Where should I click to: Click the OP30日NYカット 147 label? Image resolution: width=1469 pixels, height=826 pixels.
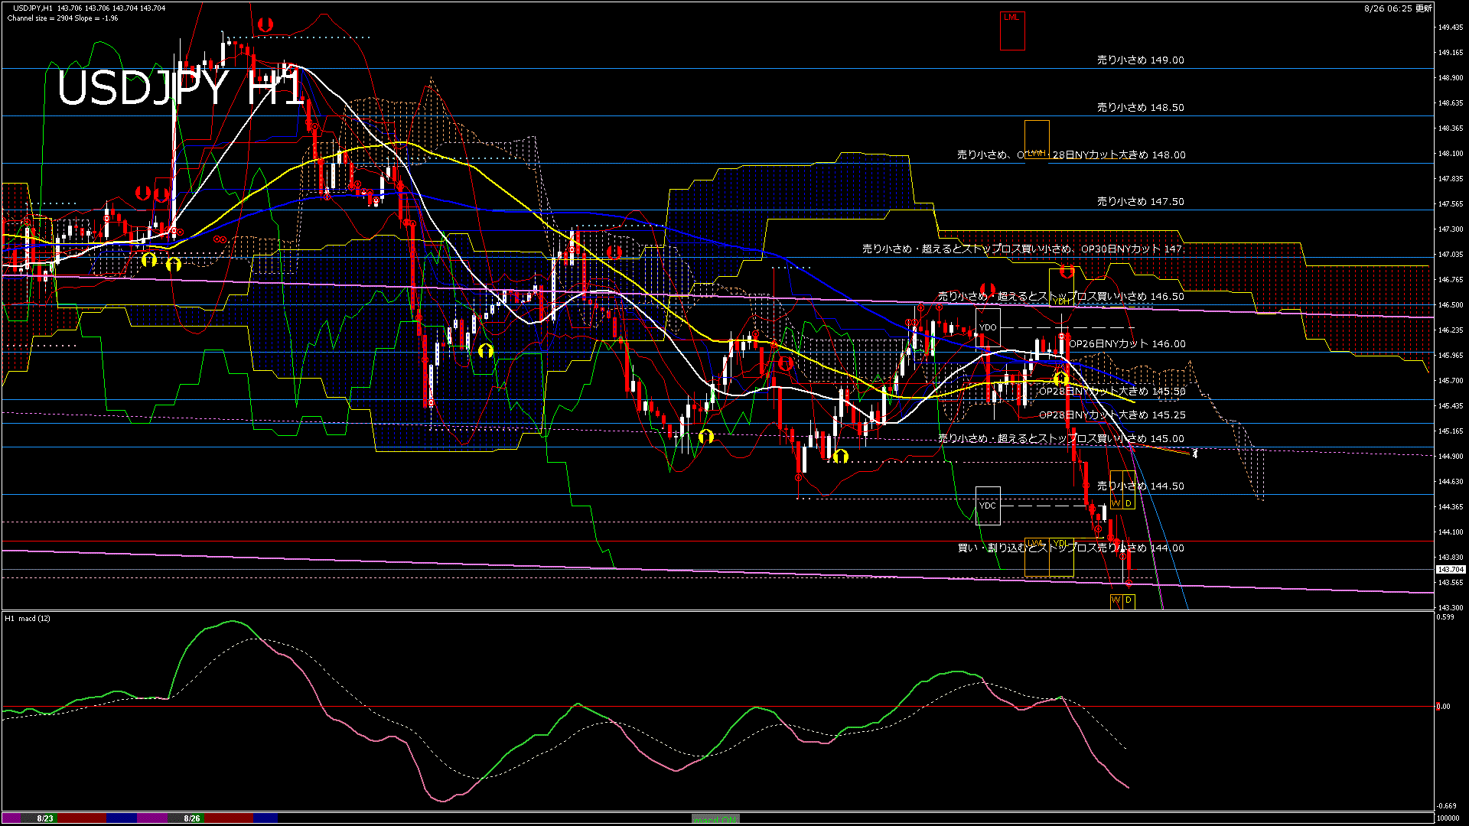click(1132, 249)
